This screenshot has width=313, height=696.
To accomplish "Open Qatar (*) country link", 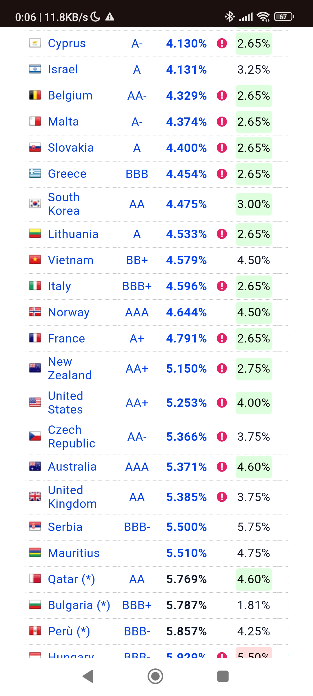I will click(72, 579).
